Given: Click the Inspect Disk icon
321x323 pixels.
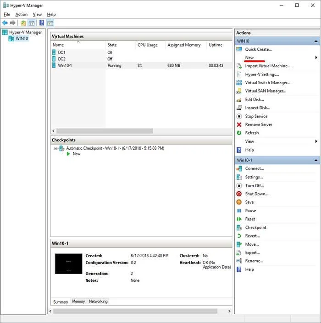Looking at the screenshot, I should coord(239,108).
